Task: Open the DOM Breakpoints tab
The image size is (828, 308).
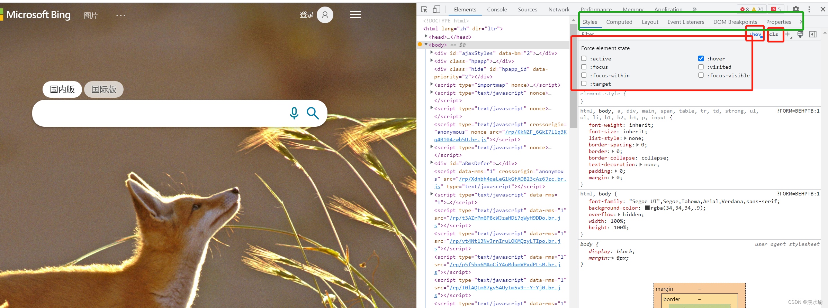Action: [x=735, y=22]
